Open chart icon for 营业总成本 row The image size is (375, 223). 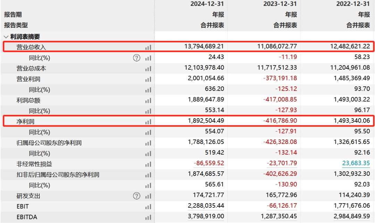click(x=148, y=69)
